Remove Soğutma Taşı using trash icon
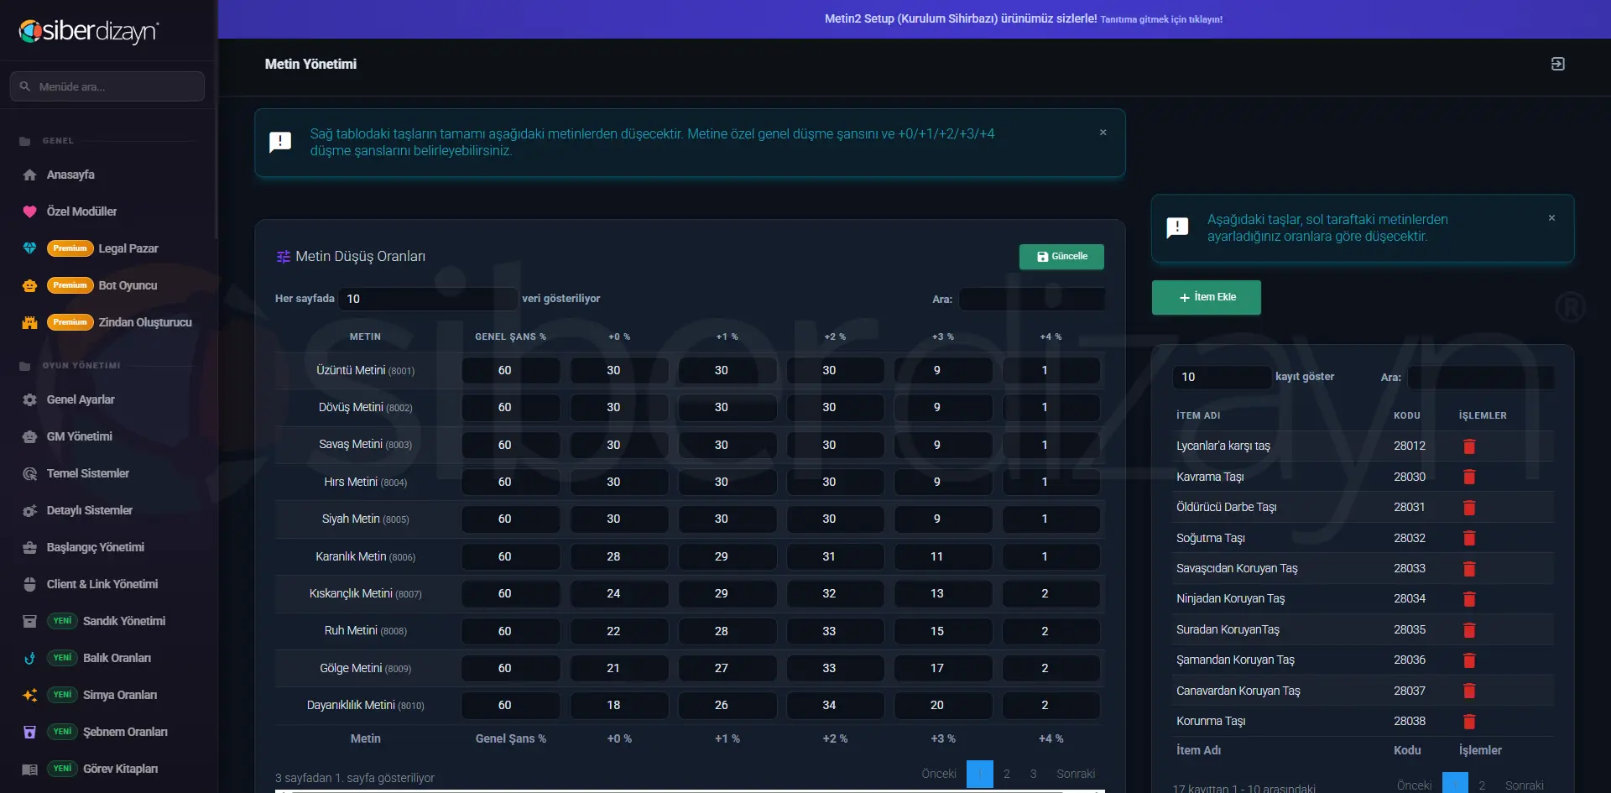The width and height of the screenshot is (1611, 793). tap(1469, 538)
